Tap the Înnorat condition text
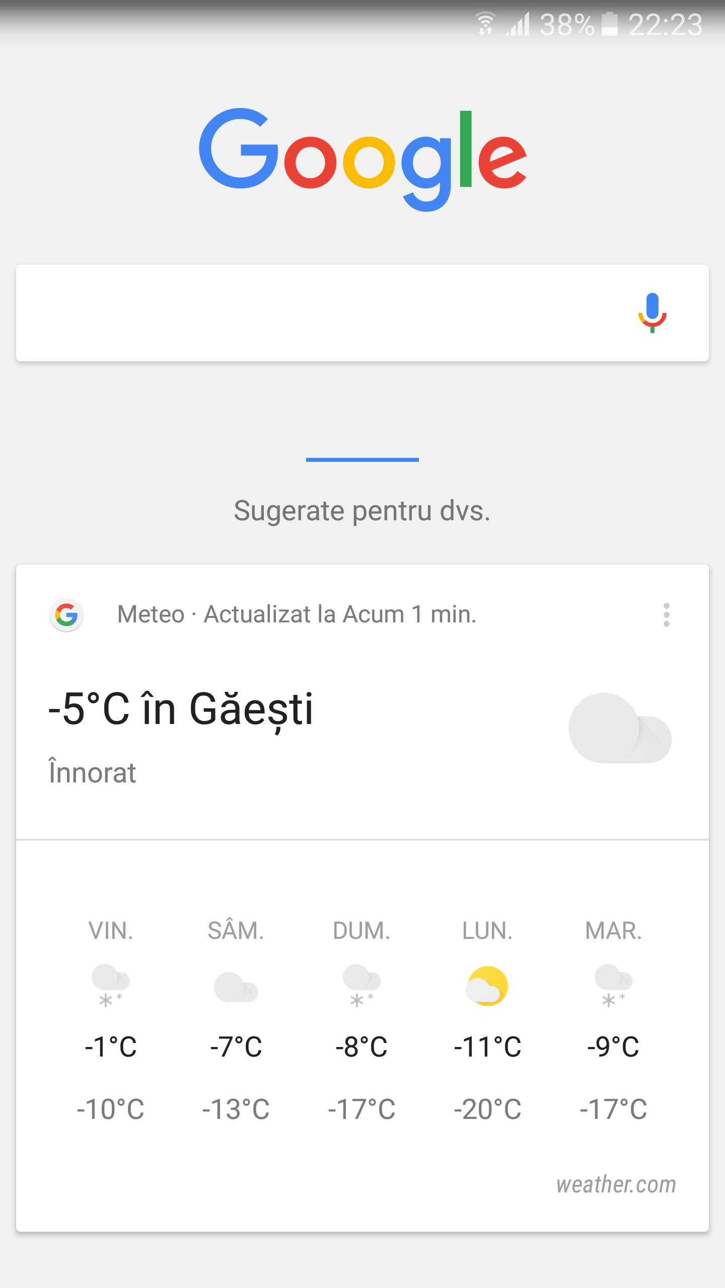 93,773
